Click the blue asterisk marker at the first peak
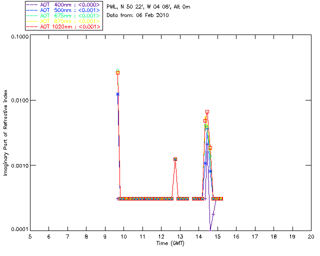 (118, 94)
